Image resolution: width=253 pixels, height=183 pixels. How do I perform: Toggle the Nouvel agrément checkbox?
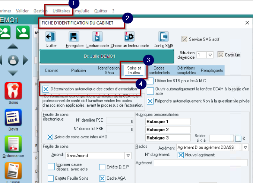[x=181, y=155]
